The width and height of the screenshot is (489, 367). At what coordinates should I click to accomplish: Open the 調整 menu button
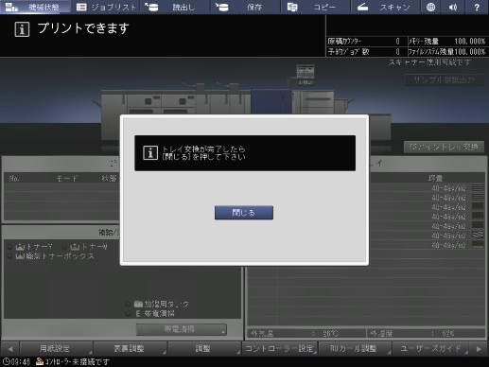(204, 348)
